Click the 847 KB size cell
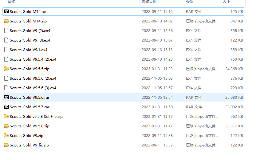This screenshot has width=260, height=160. tap(237, 21)
